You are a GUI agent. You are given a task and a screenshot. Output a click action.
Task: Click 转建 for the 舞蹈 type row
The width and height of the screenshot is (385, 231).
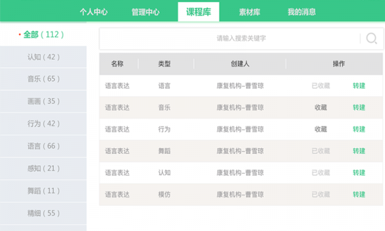click(x=359, y=151)
